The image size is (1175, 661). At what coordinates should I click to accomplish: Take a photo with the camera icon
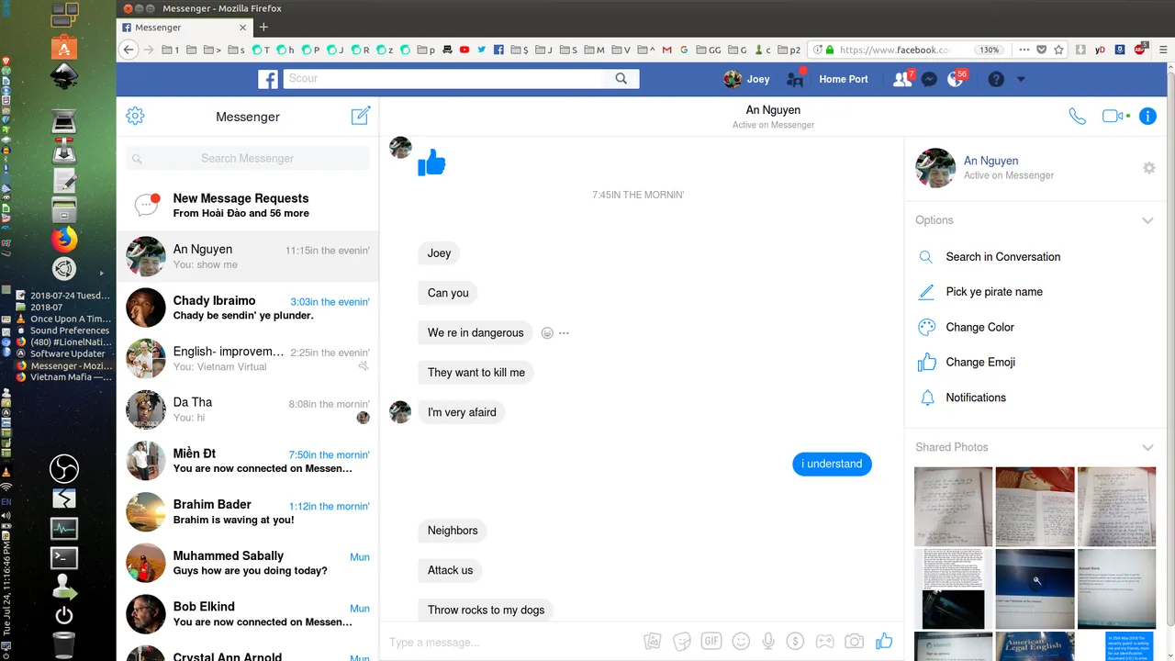pyautogui.click(x=855, y=642)
